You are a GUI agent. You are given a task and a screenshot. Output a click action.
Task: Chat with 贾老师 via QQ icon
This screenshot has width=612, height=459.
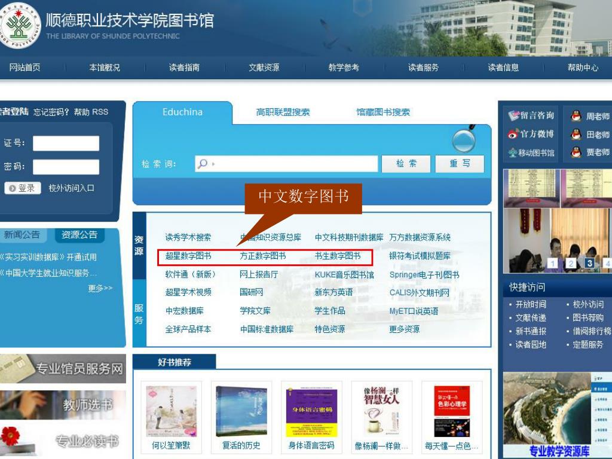[576, 152]
